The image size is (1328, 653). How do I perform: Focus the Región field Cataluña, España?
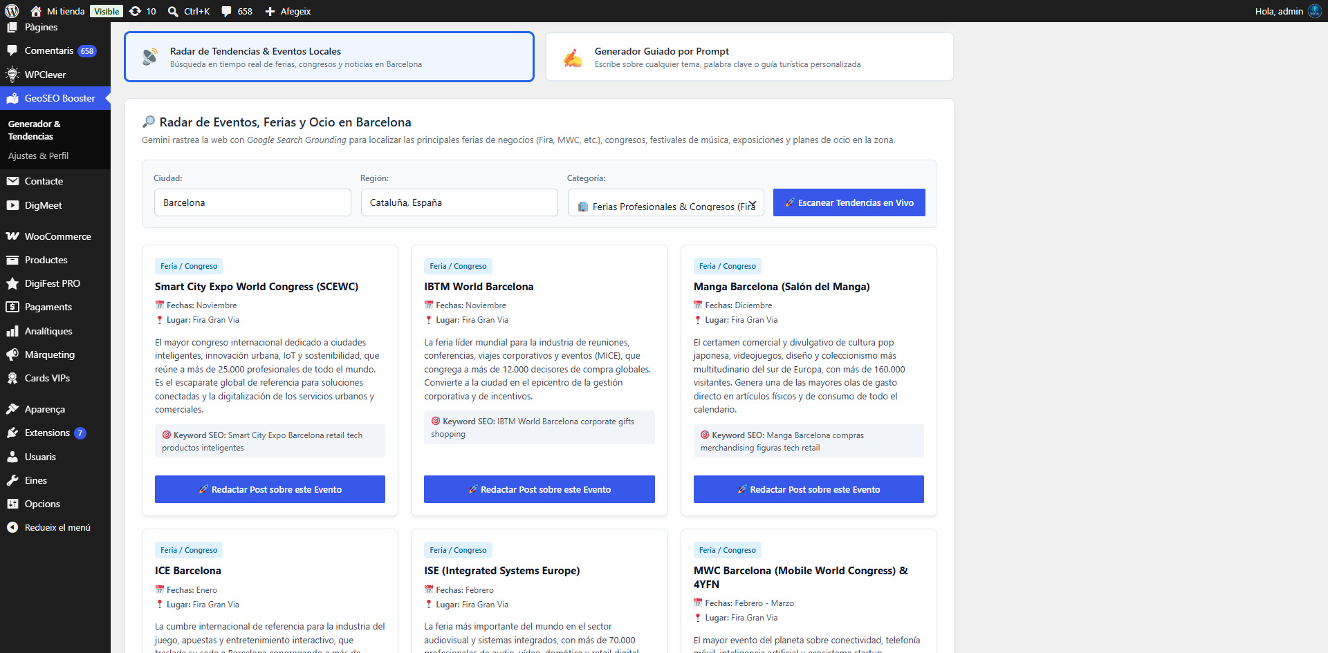pos(459,202)
